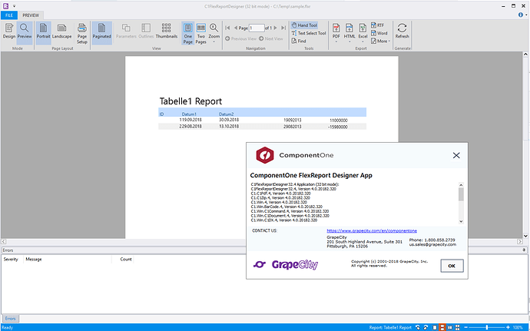Pin the Errors panel
Image resolution: width=530 pixels, height=331 pixels.
coord(525,250)
